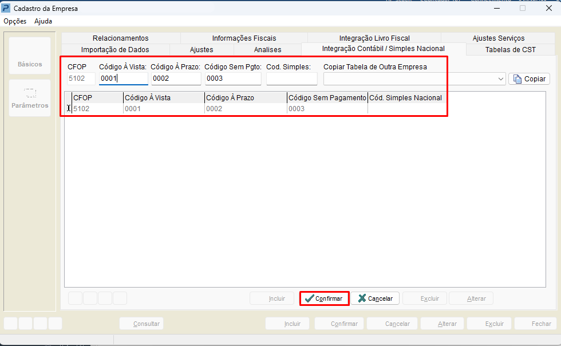Viewport: 561px width, 346px height.
Task: Switch to the Relacionamentos tab
Action: [x=120, y=38]
